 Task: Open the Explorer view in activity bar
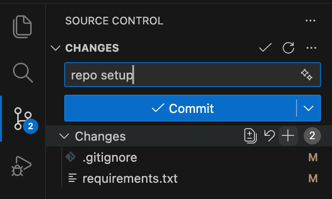[23, 27]
